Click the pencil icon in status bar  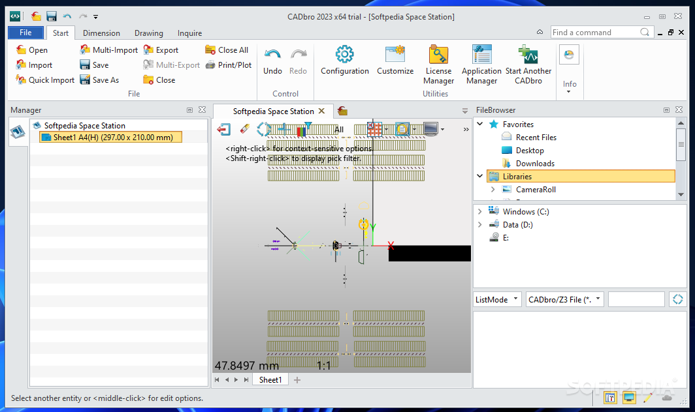tap(647, 398)
